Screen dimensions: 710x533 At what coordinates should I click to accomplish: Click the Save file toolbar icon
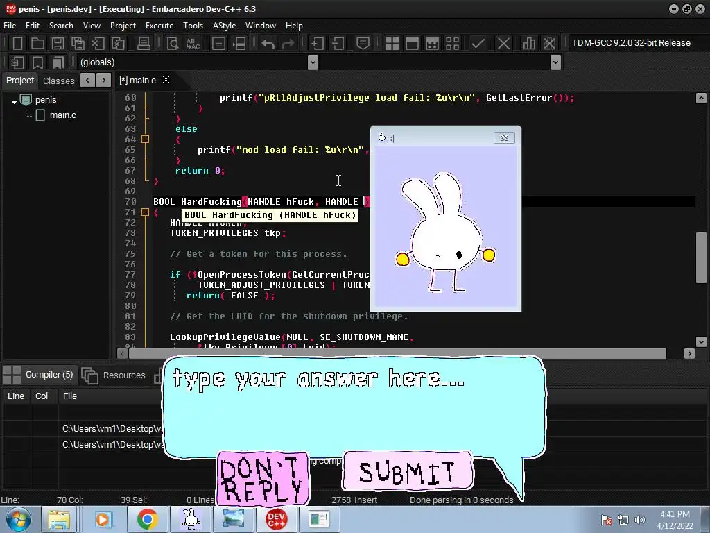point(58,44)
